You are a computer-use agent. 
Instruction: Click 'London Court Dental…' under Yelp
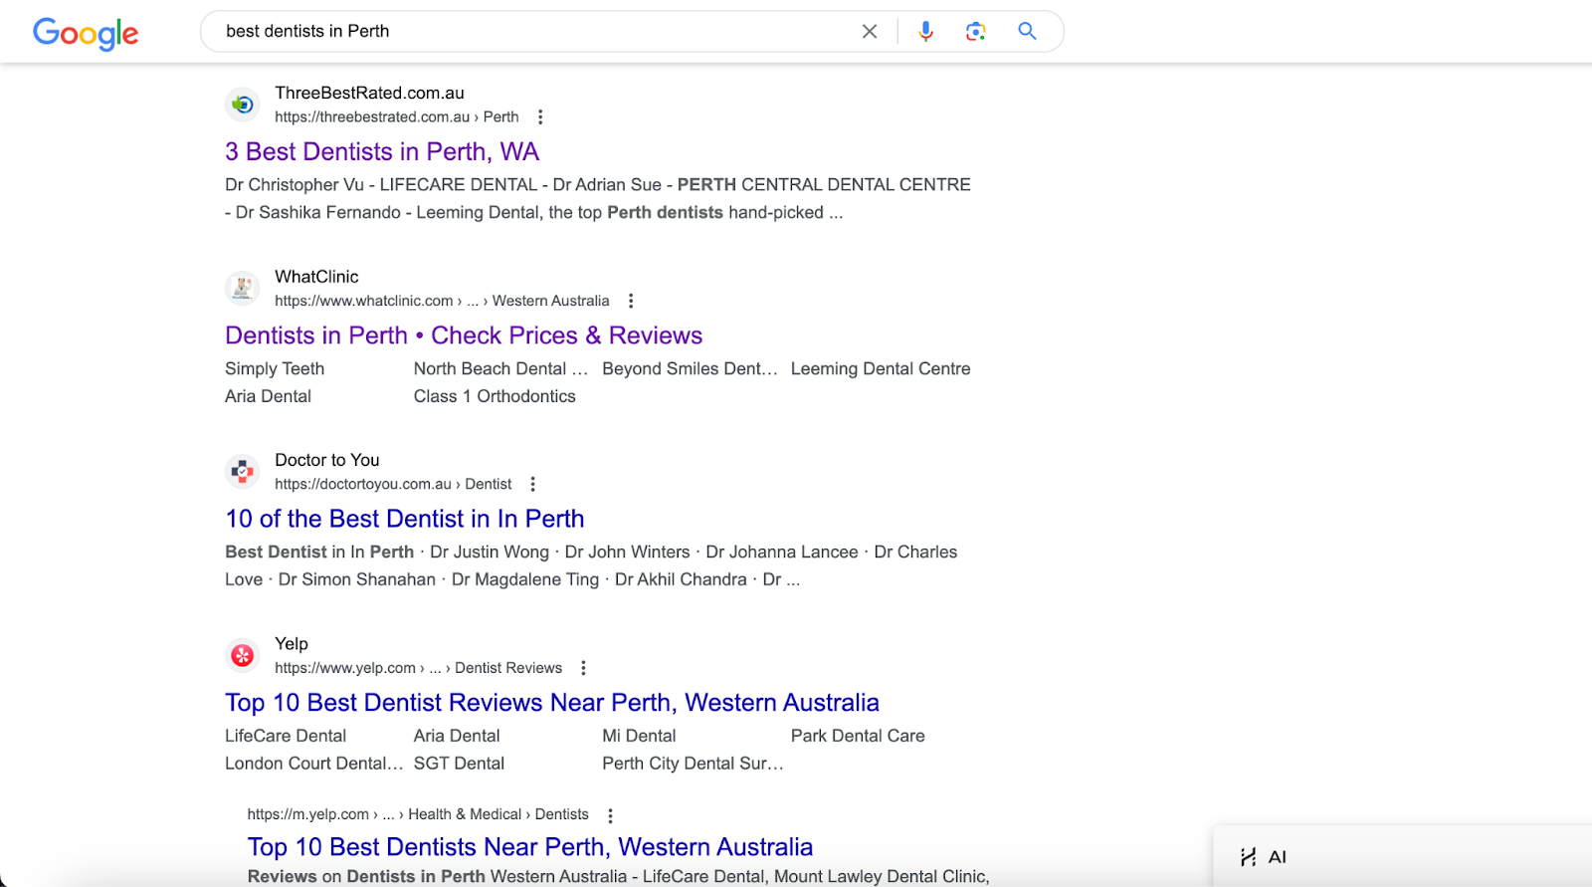coord(314,764)
